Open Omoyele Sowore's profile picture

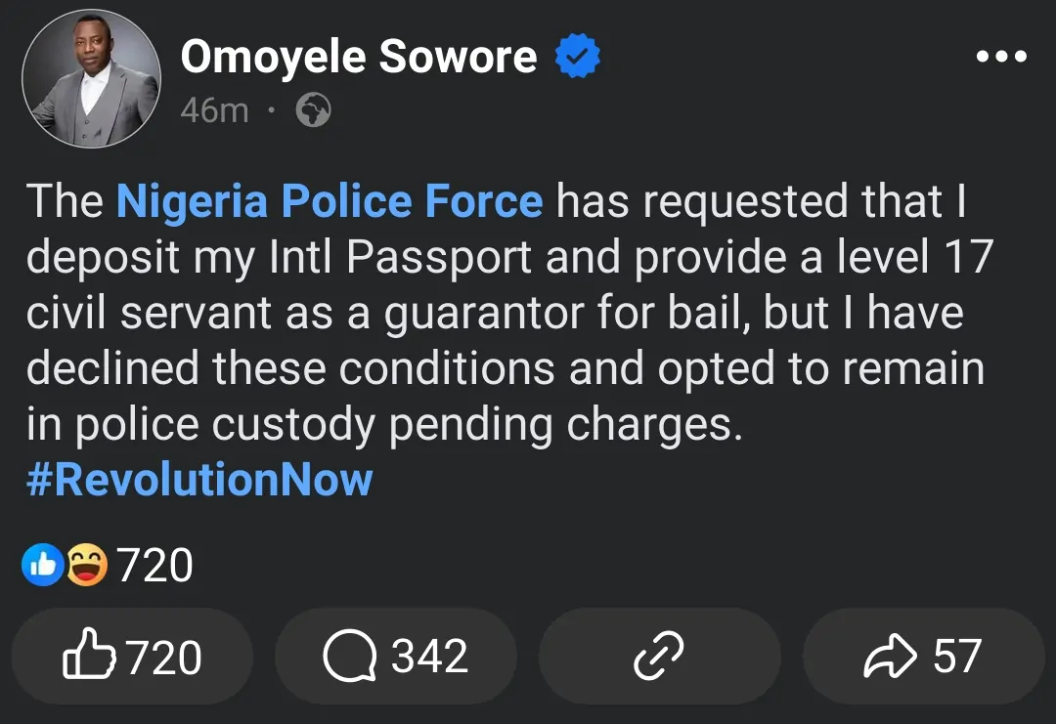[91, 78]
